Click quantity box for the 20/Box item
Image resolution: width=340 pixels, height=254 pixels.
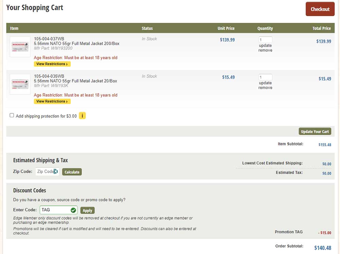click(265, 77)
